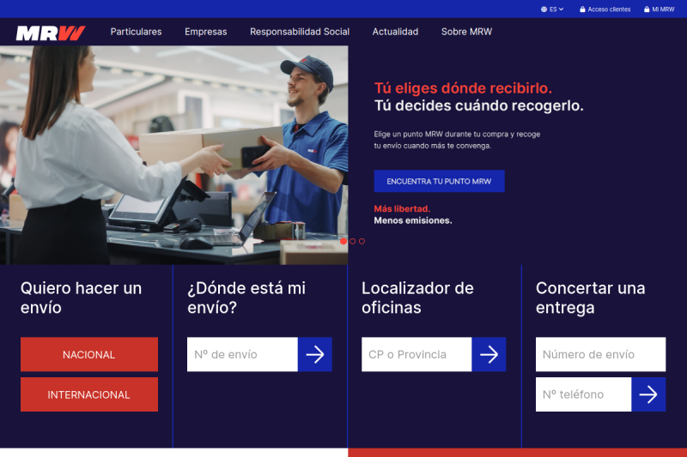687x457 pixels.
Task: Click the hero image of courier handing package
Action: tap(174, 155)
